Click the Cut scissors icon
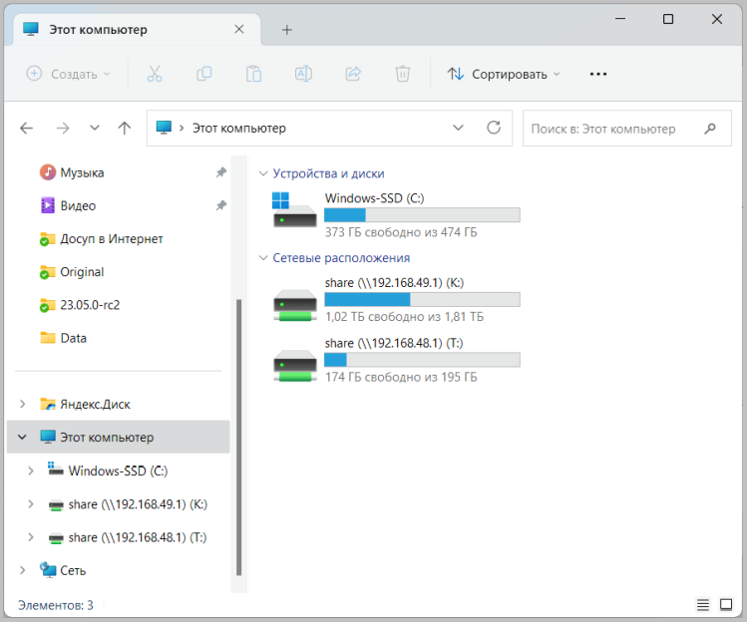The width and height of the screenshot is (747, 622). [x=155, y=74]
